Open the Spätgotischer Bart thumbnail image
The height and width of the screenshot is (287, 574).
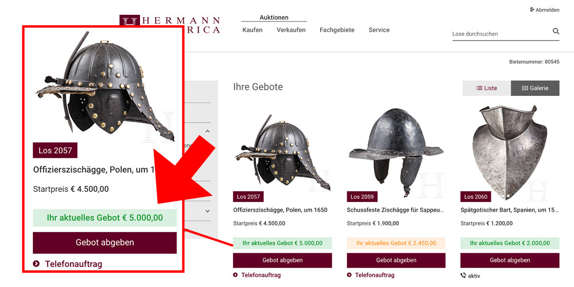pos(510,146)
